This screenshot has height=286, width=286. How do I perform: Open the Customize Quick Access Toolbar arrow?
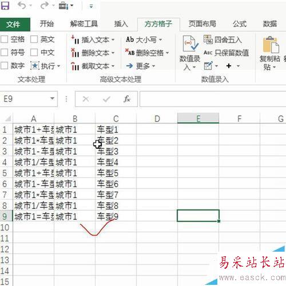click(x=91, y=6)
